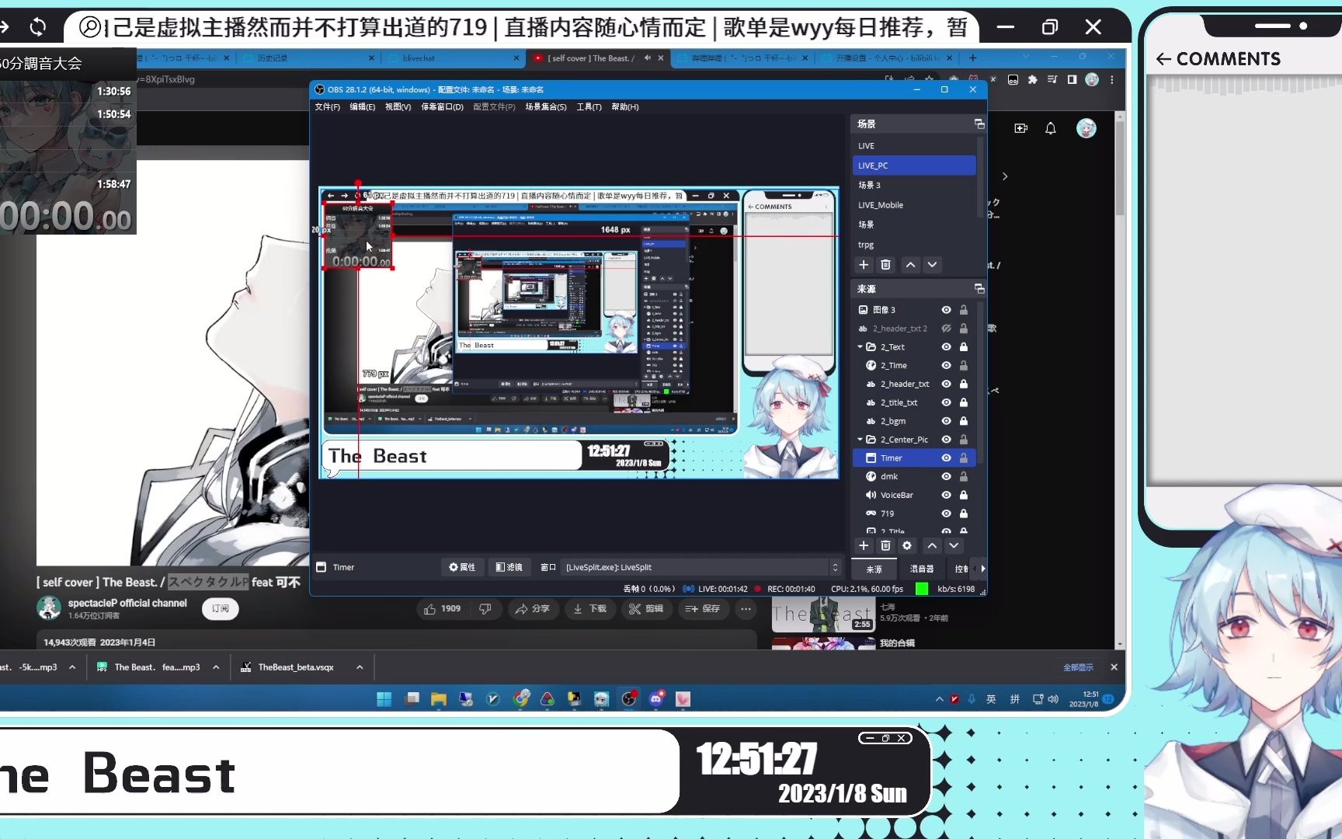The height and width of the screenshot is (839, 1342).
Task: Toggle visibility of the 2_header_txt source
Action: (946, 384)
